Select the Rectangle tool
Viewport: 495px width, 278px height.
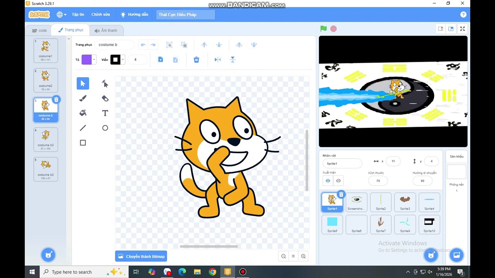click(83, 142)
